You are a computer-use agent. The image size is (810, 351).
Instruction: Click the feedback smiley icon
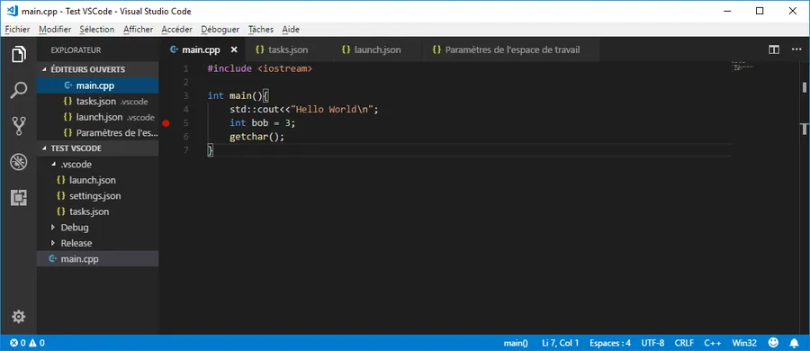coord(773,343)
